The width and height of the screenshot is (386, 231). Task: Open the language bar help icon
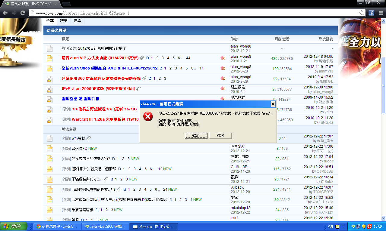[337, 227]
